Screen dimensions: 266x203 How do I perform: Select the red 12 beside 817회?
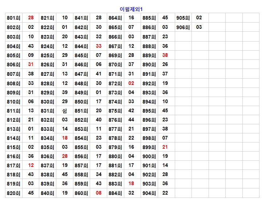[x=31, y=165]
